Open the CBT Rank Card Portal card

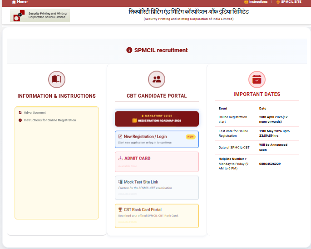click(x=157, y=215)
